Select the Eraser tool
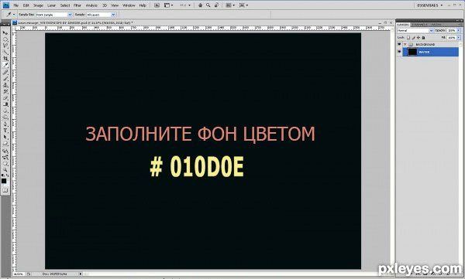This screenshot has width=465, height=279. click(x=5, y=98)
